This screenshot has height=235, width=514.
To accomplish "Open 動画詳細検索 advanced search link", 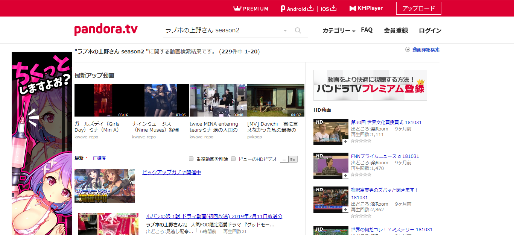I will pyautogui.click(x=426, y=50).
